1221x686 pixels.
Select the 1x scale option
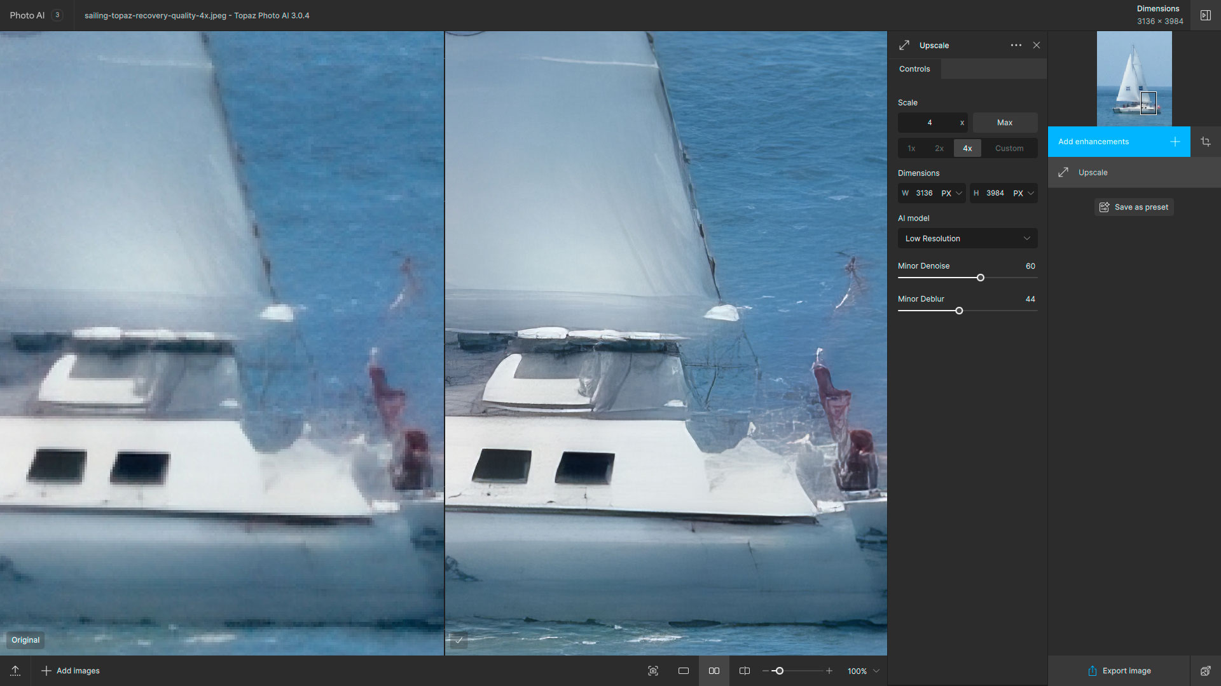point(911,148)
